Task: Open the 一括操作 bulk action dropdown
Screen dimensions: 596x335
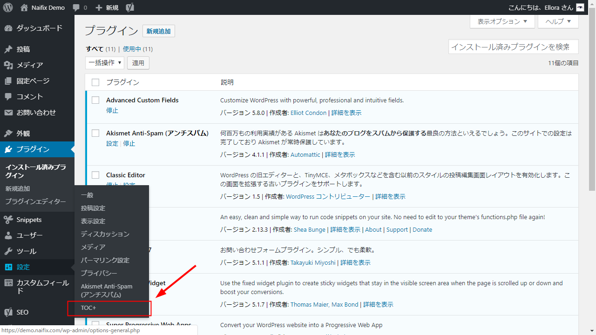Action: [105, 63]
